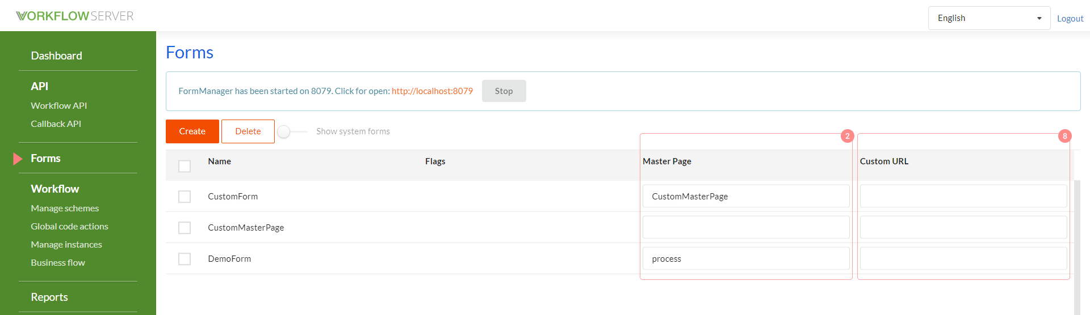Edit Master Page field of CustomForm
The width and height of the screenshot is (1090, 315).
(x=746, y=196)
